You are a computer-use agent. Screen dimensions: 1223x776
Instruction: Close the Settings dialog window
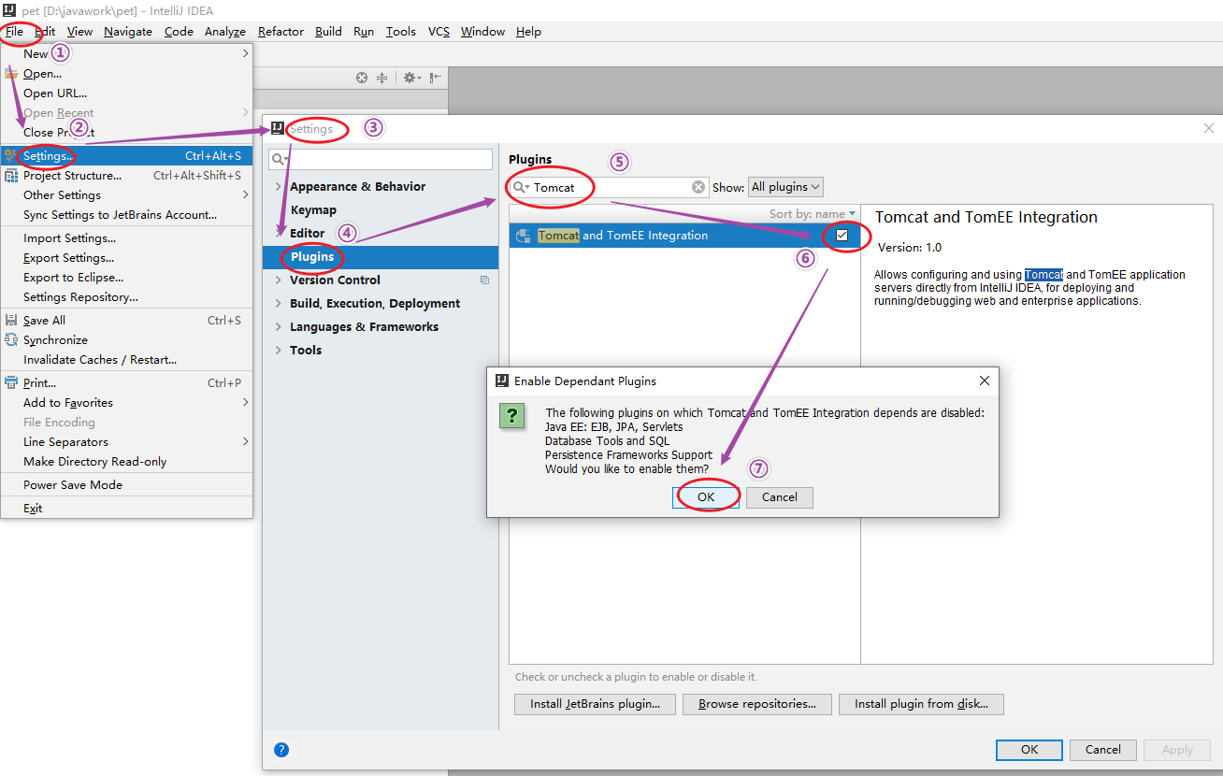coord(1209,128)
